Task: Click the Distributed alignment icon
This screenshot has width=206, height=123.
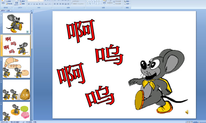Action: tap(66, 4)
